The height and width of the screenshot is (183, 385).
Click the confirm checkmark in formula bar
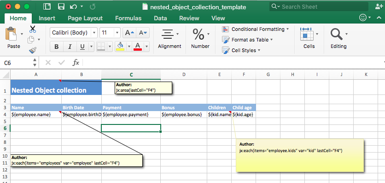[x=62, y=63]
